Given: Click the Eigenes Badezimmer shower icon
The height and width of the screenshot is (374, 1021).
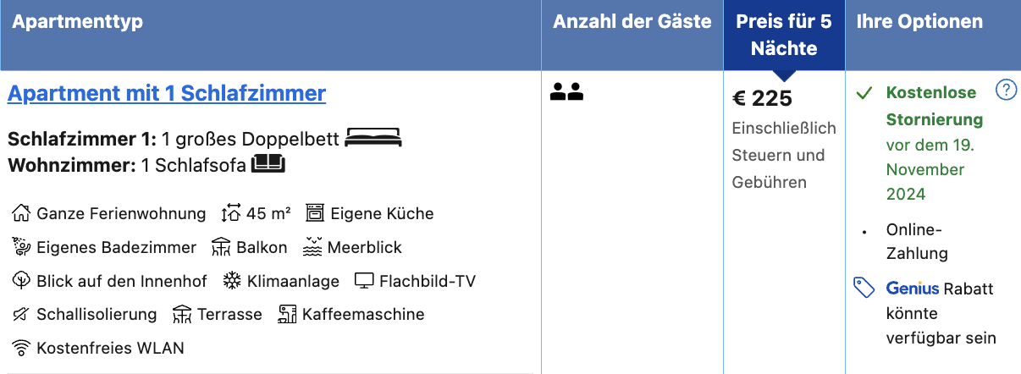Looking at the screenshot, I should [x=21, y=247].
